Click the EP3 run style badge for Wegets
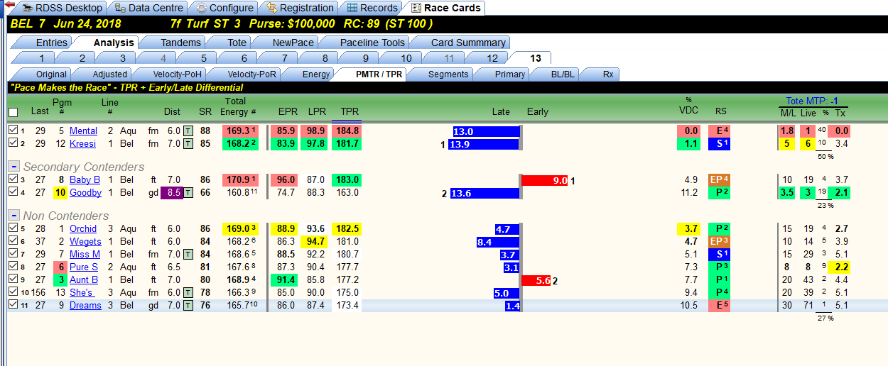The width and height of the screenshot is (888, 366). tap(720, 242)
